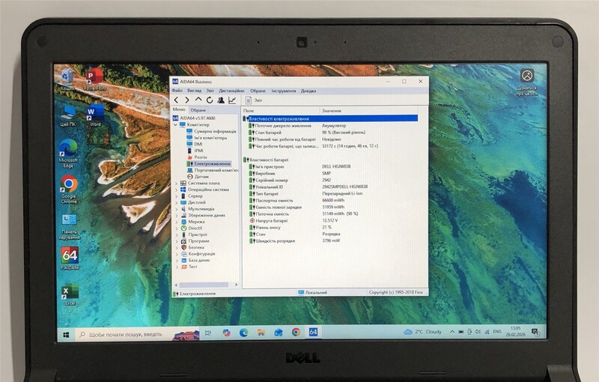Open the Звіт menu in menu bar

pyautogui.click(x=210, y=91)
